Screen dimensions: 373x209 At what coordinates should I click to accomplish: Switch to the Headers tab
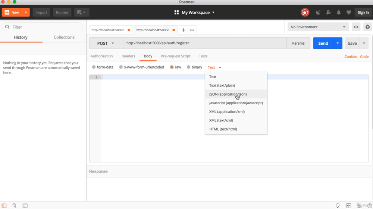tap(128, 56)
